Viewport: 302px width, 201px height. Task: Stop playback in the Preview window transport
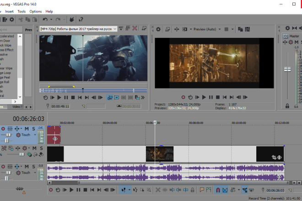218,97
